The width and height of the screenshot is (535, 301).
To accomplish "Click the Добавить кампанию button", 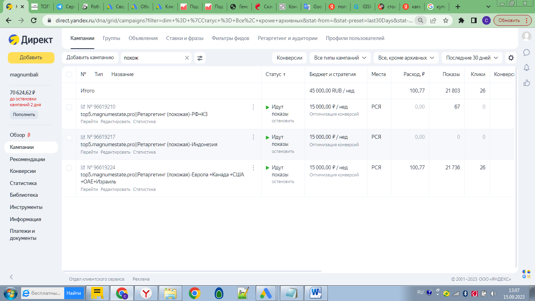I will pyautogui.click(x=90, y=58).
